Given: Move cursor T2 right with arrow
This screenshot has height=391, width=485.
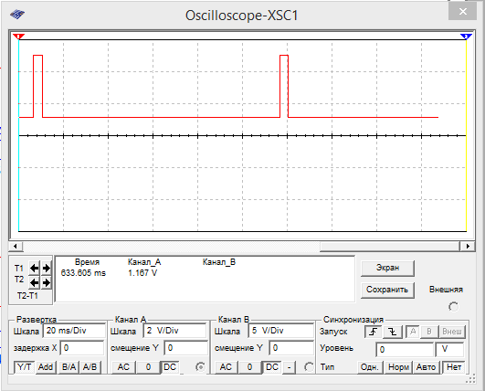Looking at the screenshot, I should [47, 282].
